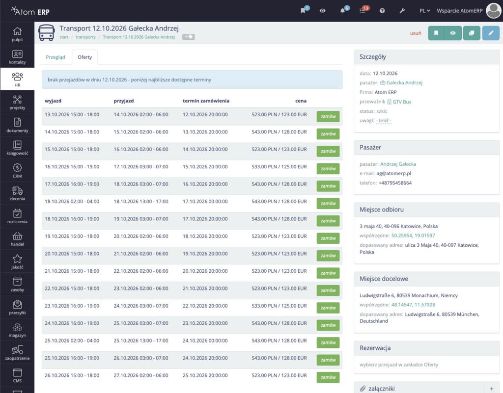Open the przesyłki module
Viewport: 503px width, 393px height.
pos(17,307)
